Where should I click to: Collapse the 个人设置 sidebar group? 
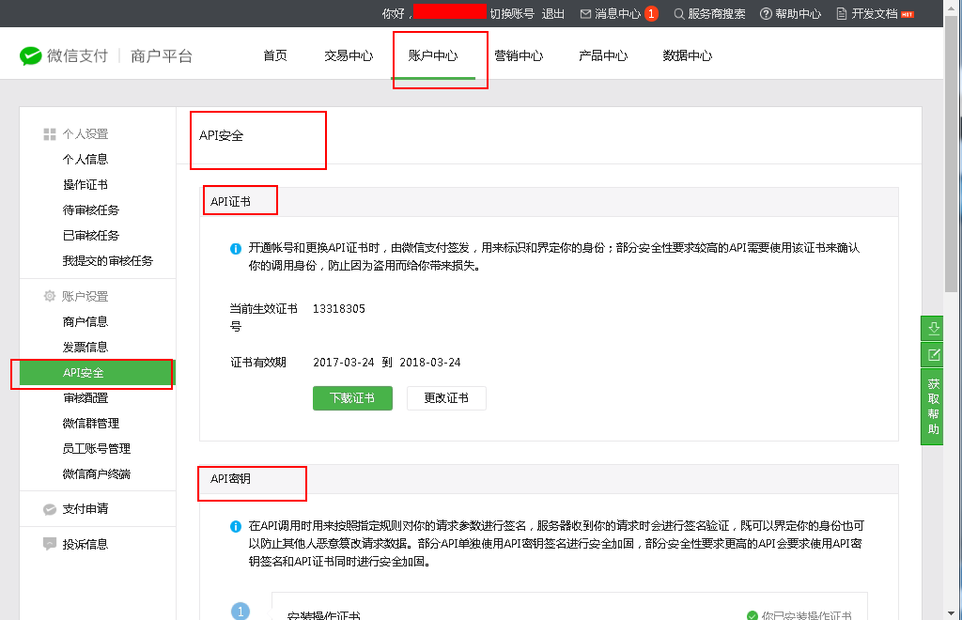(85, 134)
